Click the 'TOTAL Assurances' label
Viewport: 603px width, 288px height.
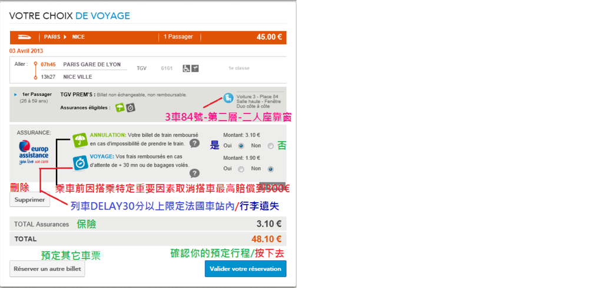pyautogui.click(x=42, y=225)
